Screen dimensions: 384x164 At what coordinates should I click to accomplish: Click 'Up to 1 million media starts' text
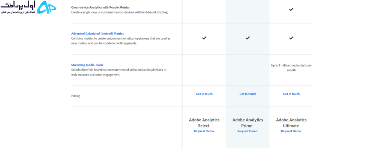click(x=291, y=68)
